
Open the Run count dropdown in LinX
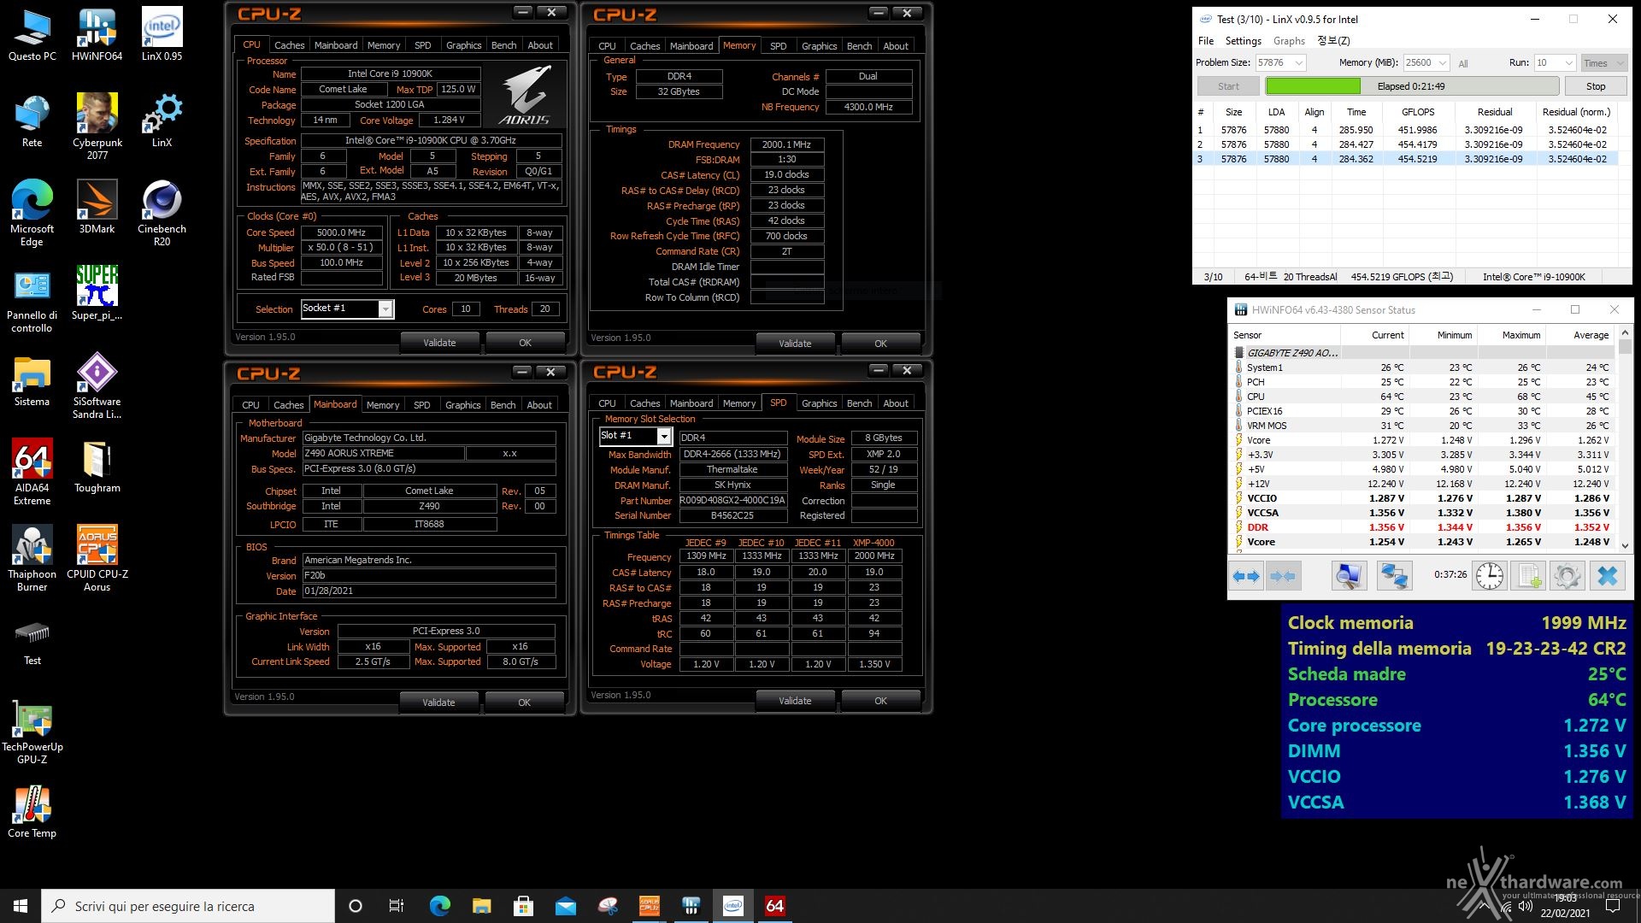pos(1568,62)
